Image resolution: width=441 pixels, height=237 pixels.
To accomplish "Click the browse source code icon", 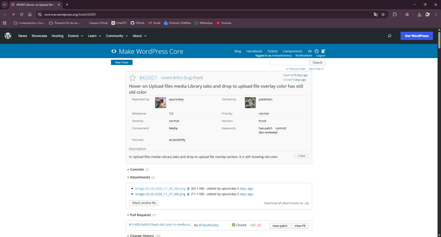I will tap(310, 51).
